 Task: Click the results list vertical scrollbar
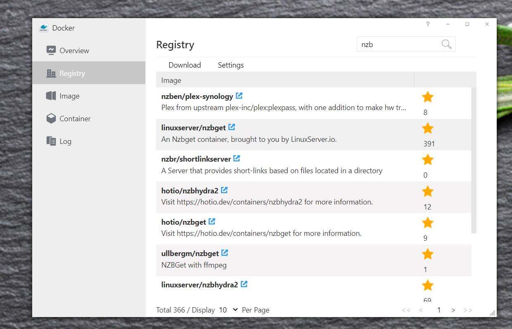pyautogui.click(x=474, y=161)
